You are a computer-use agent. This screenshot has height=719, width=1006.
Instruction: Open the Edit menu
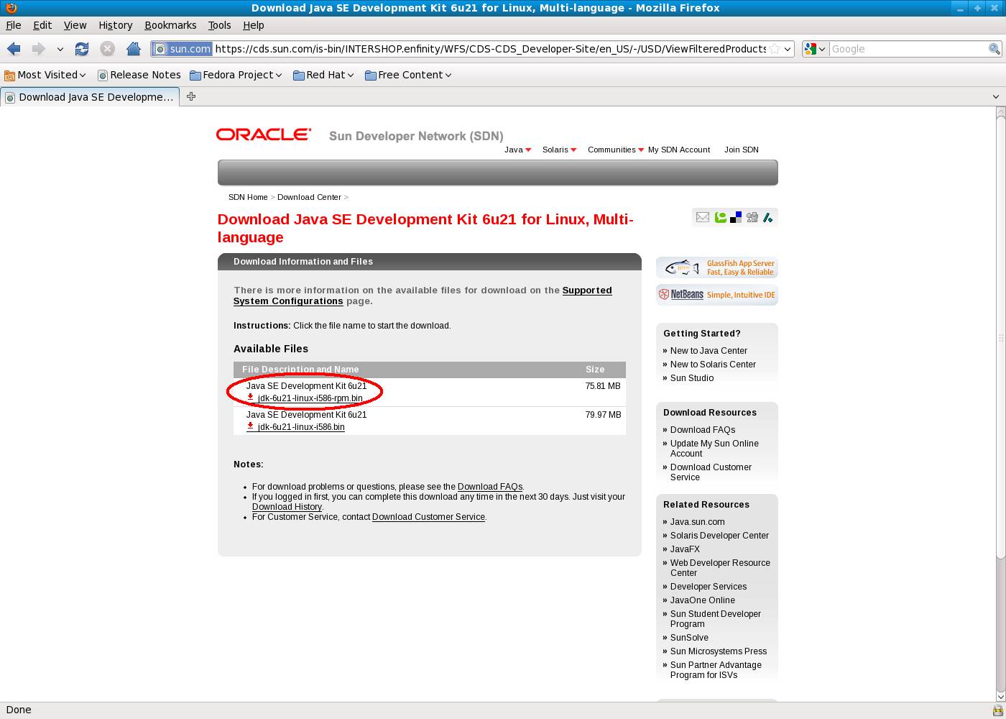[x=42, y=25]
